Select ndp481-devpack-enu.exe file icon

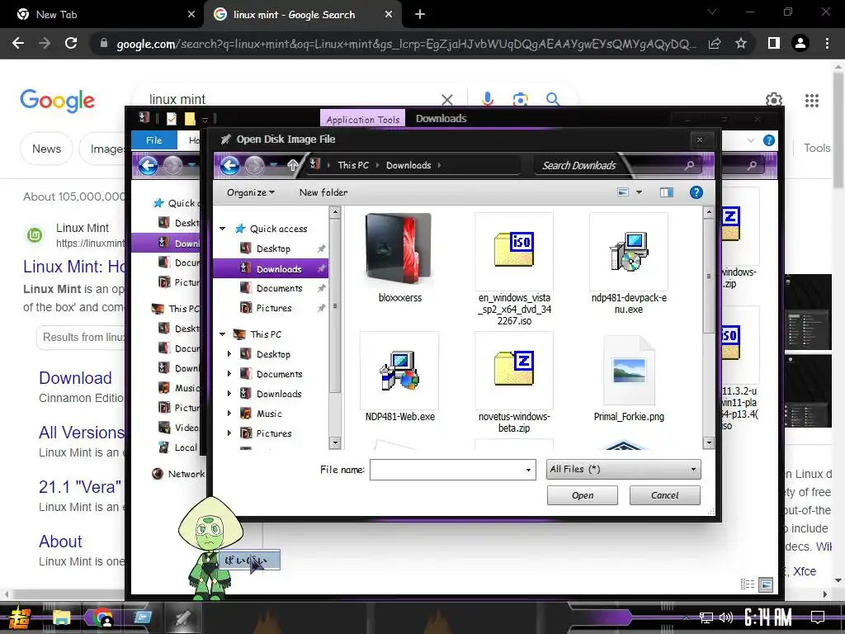pos(628,251)
